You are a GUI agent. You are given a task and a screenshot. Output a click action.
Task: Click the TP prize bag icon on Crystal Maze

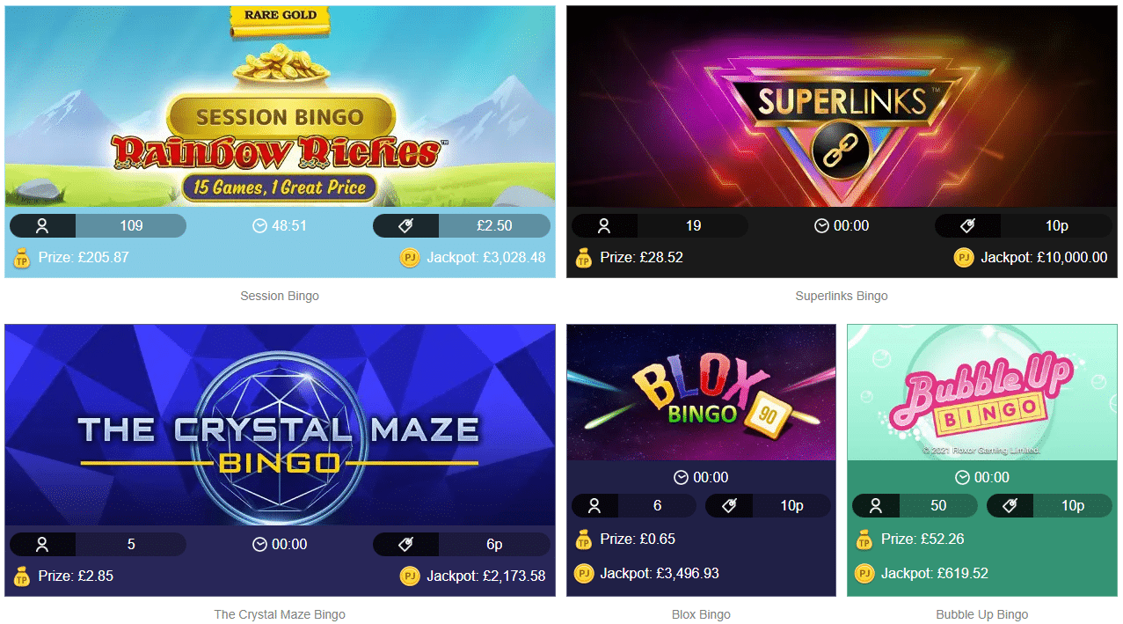[x=22, y=576]
